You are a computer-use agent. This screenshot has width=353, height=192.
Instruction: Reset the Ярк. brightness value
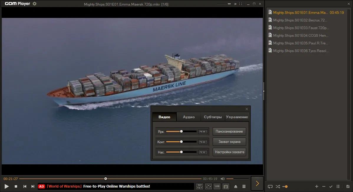pos(203,132)
